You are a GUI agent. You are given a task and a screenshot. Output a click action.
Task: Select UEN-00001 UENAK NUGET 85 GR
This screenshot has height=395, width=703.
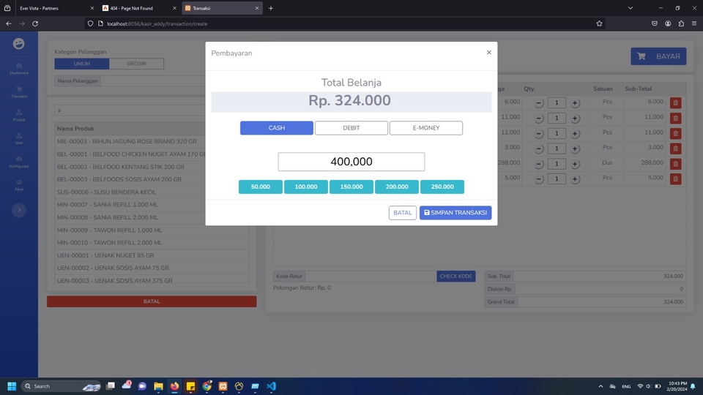click(152, 255)
